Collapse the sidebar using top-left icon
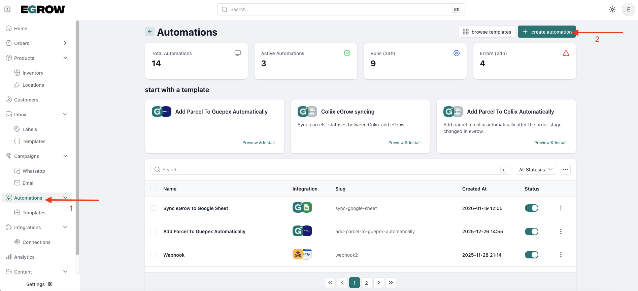638x291 pixels. point(7,9)
